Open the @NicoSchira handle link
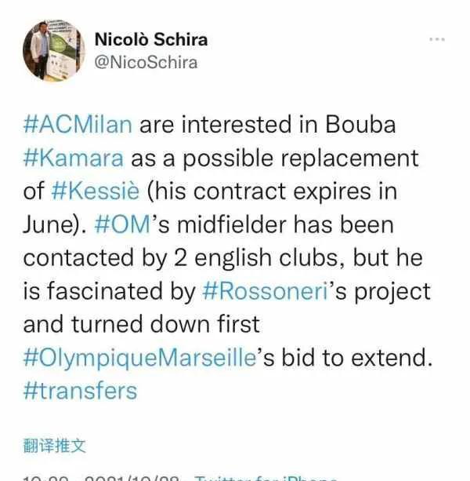 [146, 63]
